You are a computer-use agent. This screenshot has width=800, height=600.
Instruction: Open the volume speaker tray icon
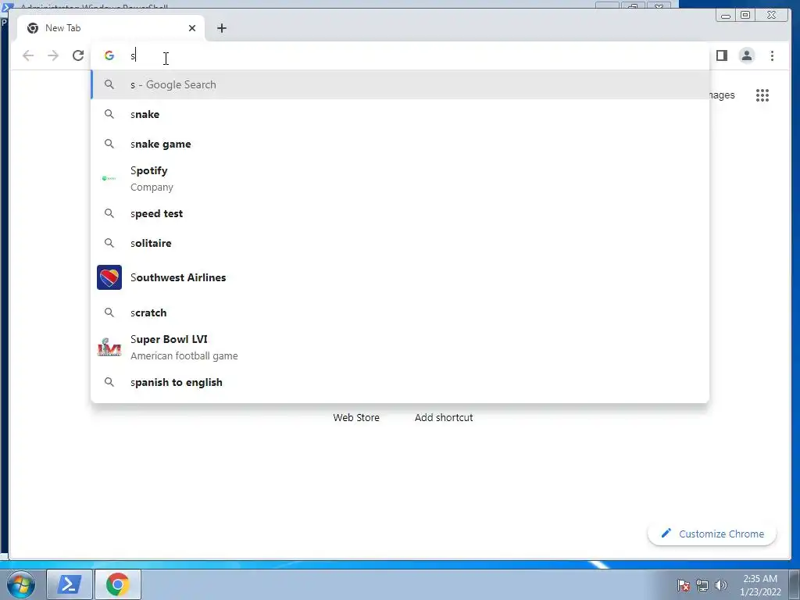[720, 585]
